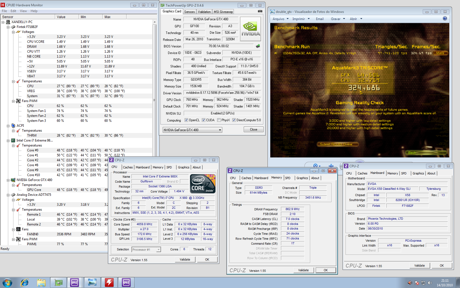
Task: Switch to the GPU-Z Sensors tab
Action: coord(189,12)
